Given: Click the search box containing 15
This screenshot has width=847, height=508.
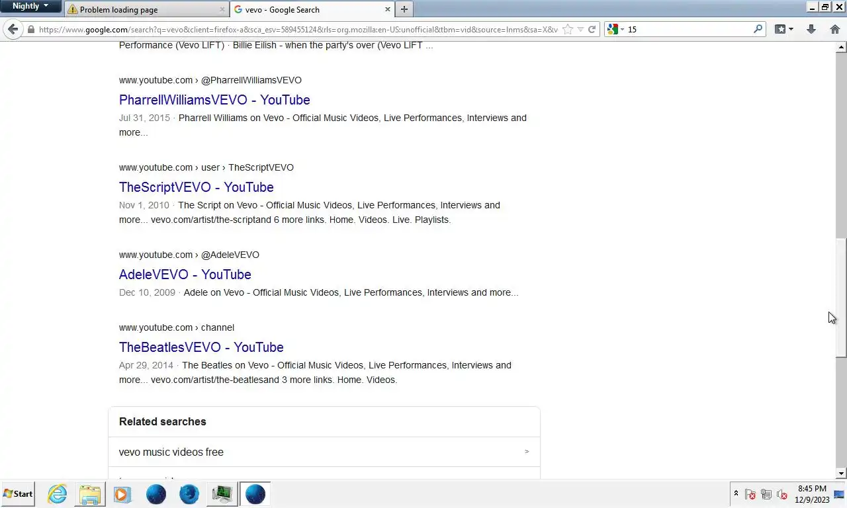Looking at the screenshot, I should (x=688, y=29).
